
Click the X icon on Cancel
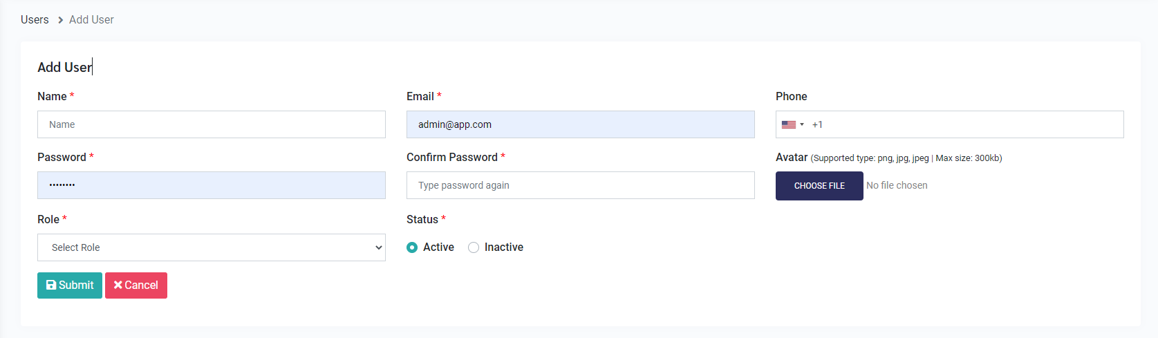click(x=118, y=285)
